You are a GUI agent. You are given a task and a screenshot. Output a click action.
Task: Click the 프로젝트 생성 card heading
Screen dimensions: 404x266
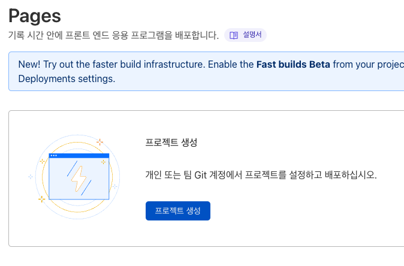click(x=171, y=143)
